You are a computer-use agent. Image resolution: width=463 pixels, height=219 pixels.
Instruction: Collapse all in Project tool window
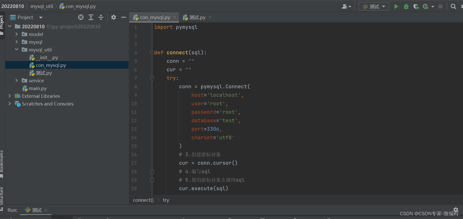click(101, 17)
